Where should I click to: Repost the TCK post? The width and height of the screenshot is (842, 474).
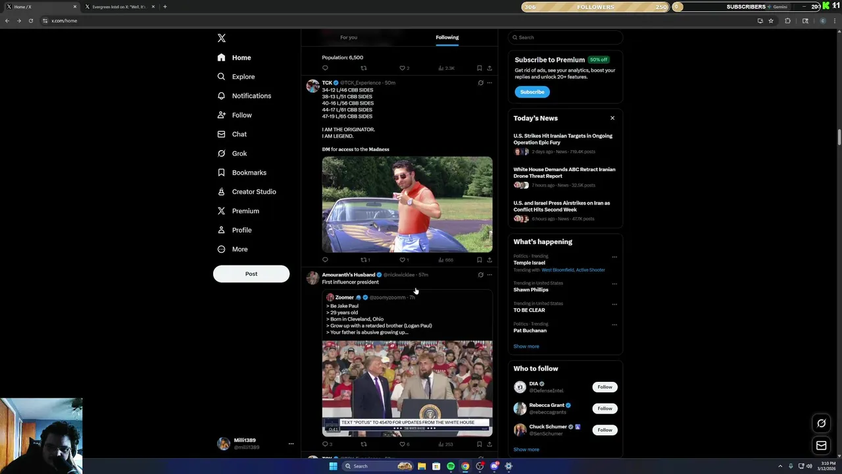(x=364, y=260)
